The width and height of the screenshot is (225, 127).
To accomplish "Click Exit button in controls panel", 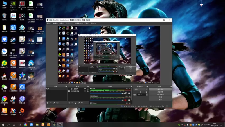I will (x=160, y=100).
